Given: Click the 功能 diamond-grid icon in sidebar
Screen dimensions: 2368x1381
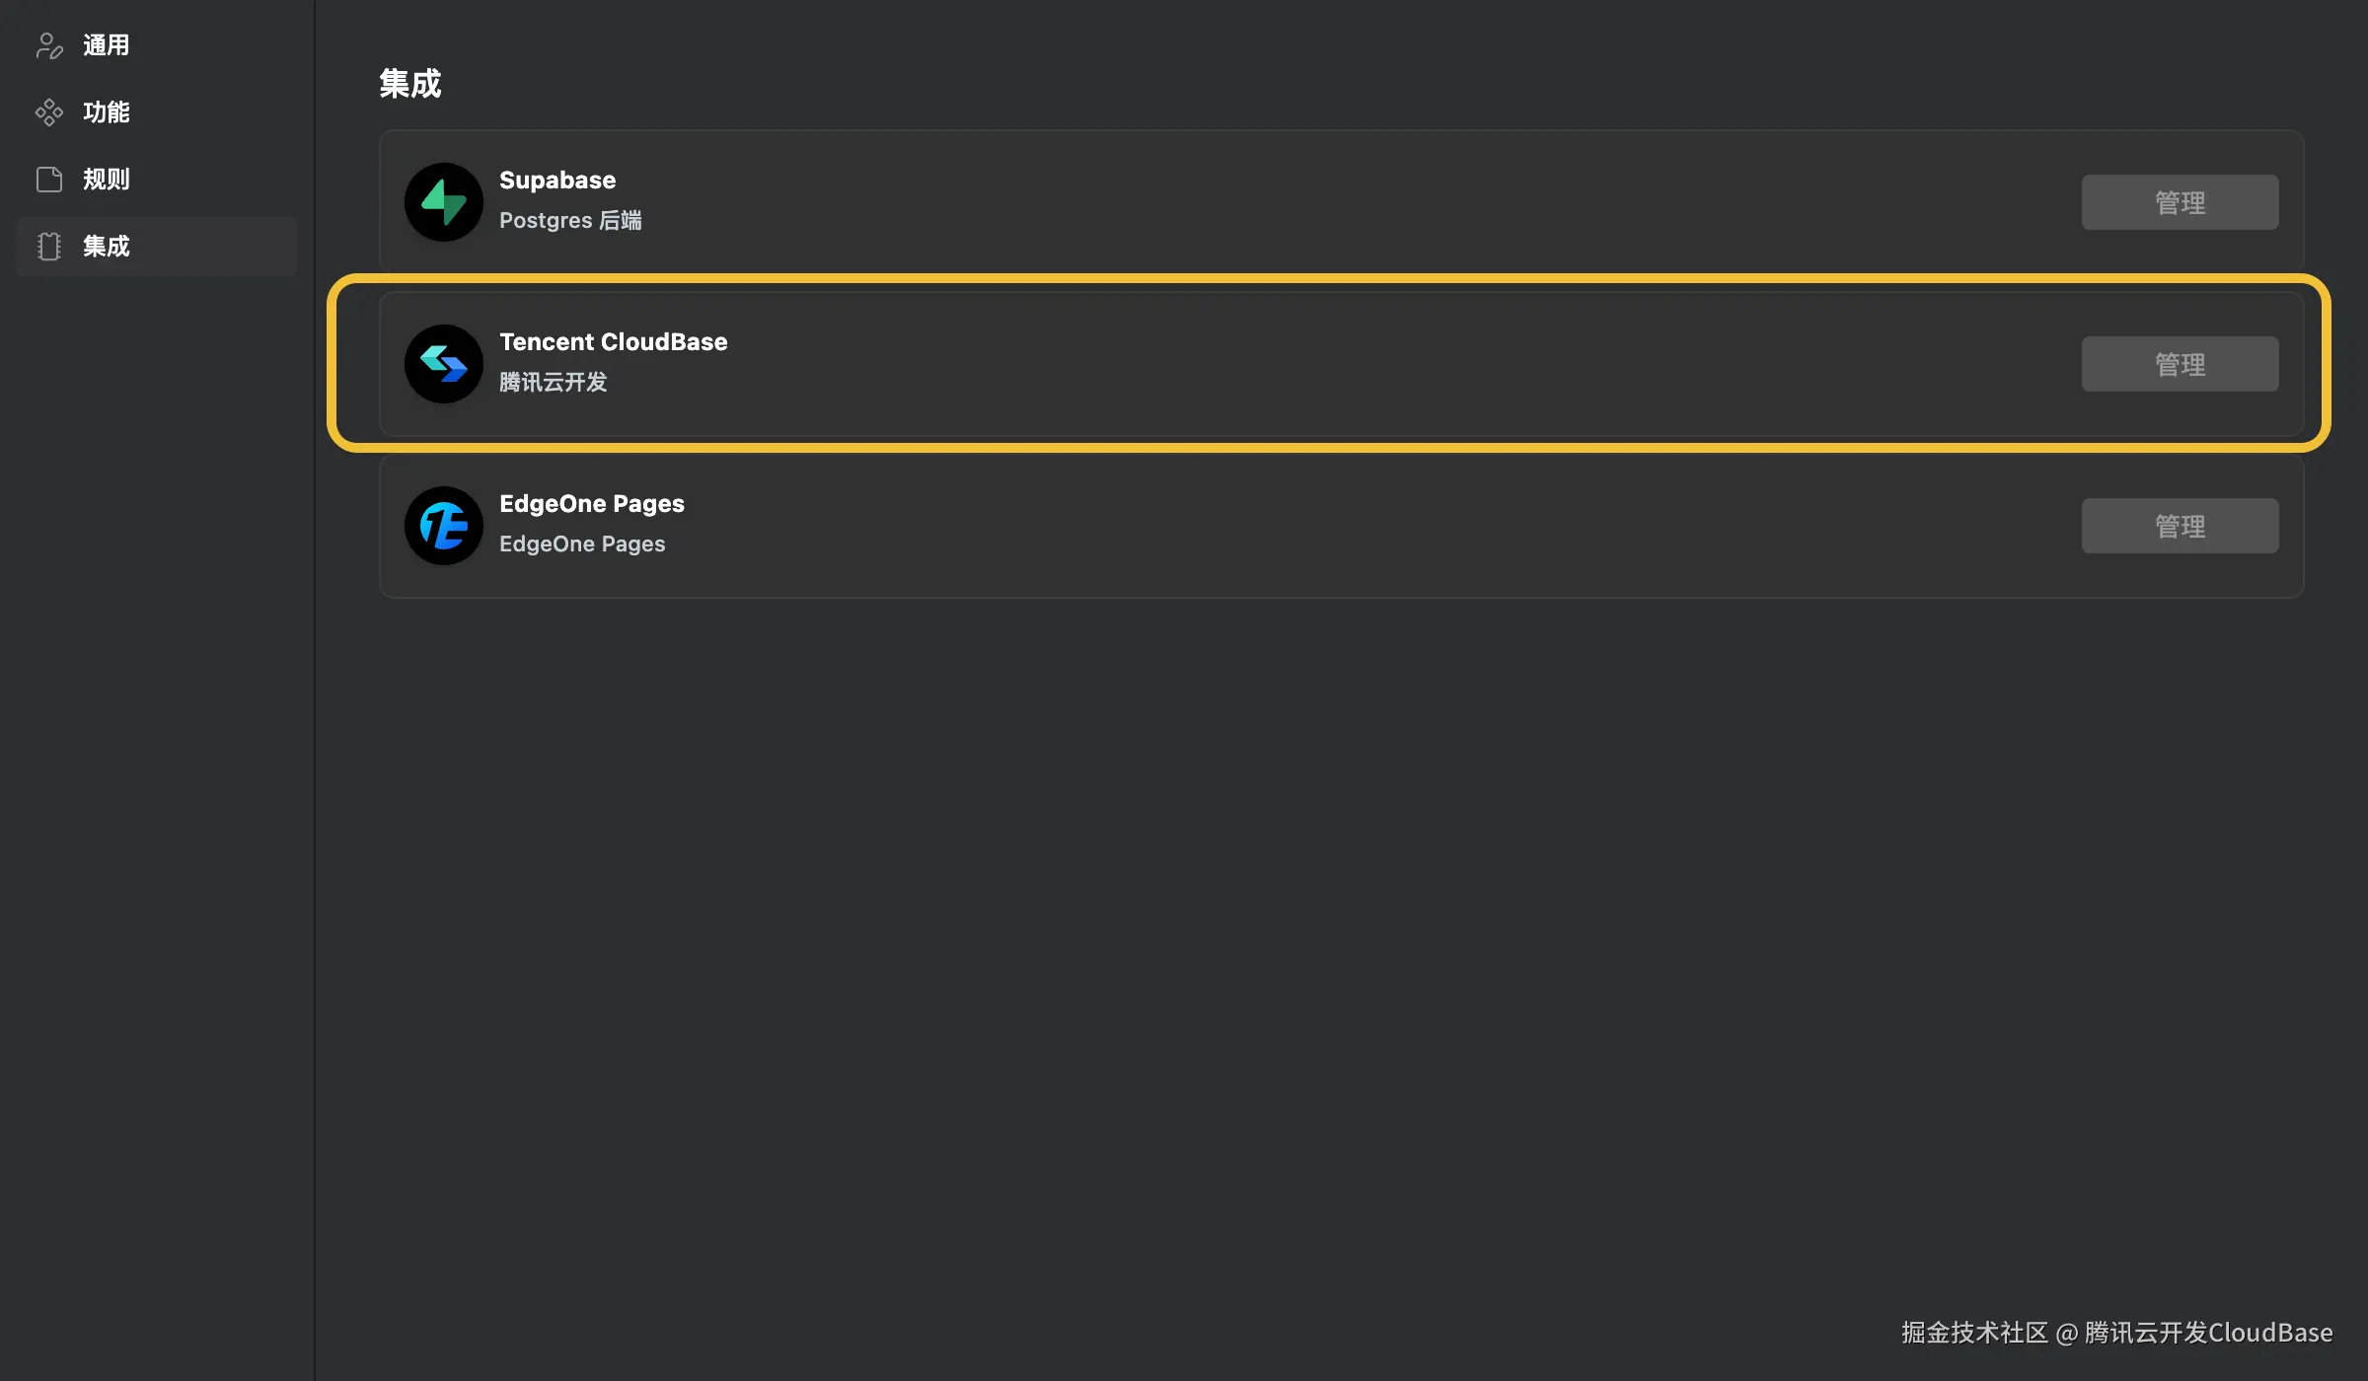Looking at the screenshot, I should (x=49, y=112).
